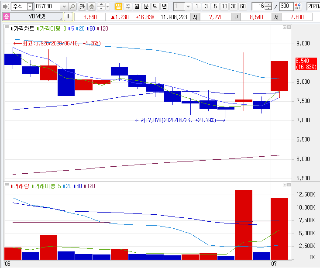The image size is (320, 268).
Task: Click the up/down stock navigation arrows
Action: 101,7
